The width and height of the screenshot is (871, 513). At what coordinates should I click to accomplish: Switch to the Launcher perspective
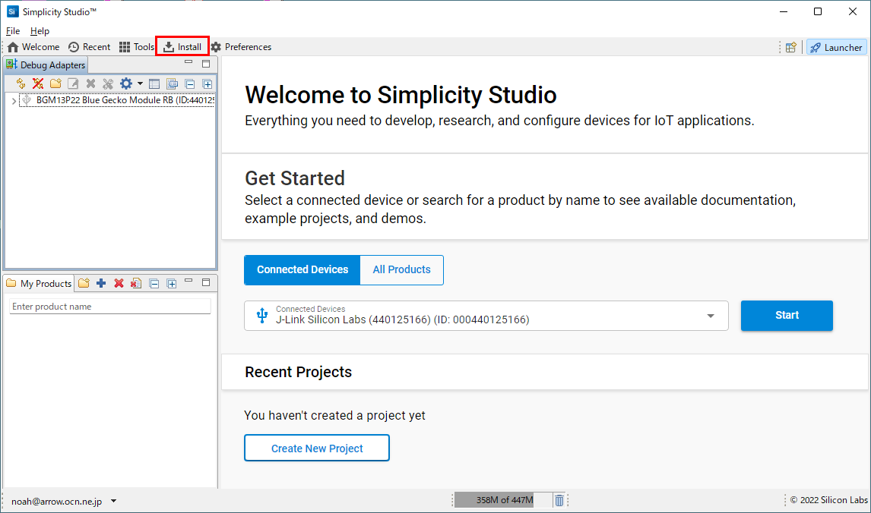[836, 46]
